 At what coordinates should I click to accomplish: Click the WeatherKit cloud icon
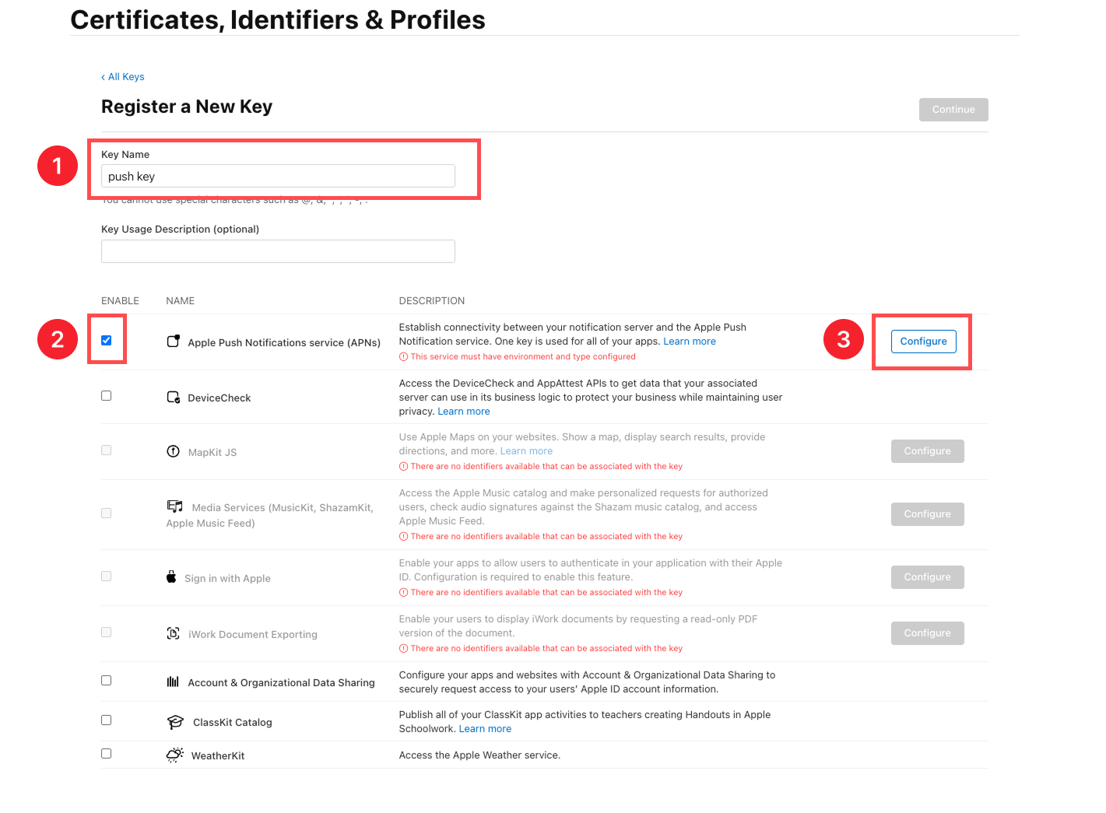175,755
